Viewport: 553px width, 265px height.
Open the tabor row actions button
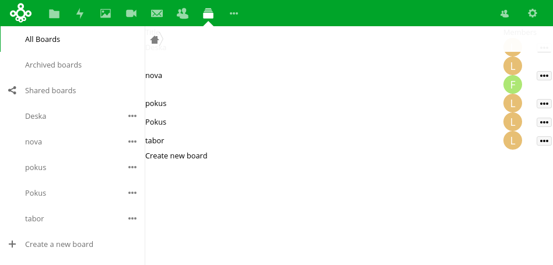(544, 141)
